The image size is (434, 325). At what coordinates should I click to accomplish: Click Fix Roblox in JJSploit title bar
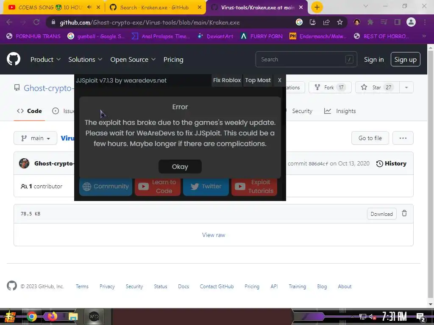tap(227, 80)
